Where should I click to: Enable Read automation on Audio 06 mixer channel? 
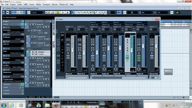click(116, 48)
